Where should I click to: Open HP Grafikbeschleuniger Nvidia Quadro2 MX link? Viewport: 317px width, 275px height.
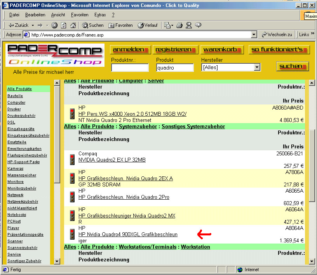127,216
